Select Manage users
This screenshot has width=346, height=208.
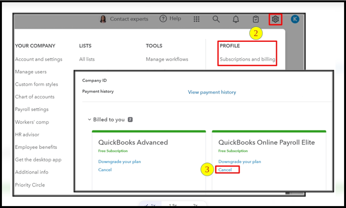click(31, 72)
